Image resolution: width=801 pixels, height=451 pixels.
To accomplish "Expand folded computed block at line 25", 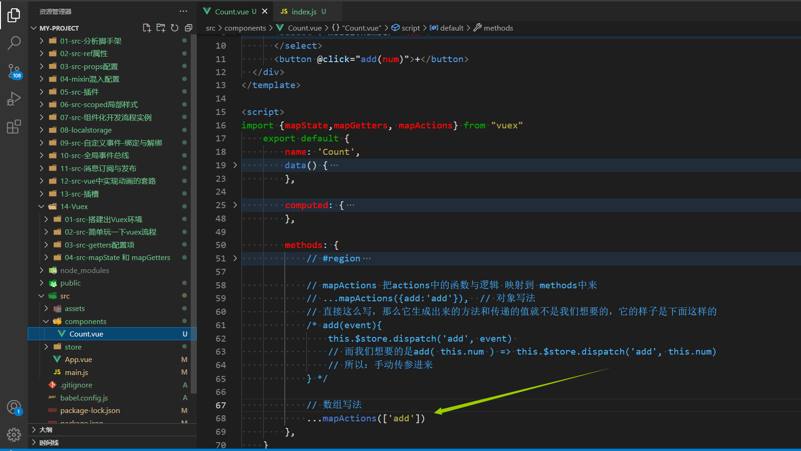I will point(235,205).
